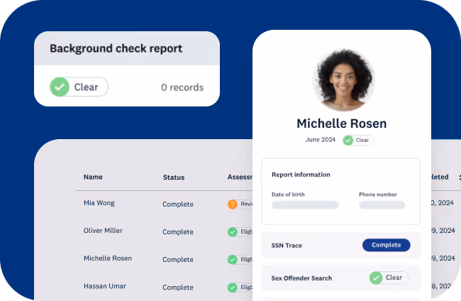
Task: Click the Phone number field placeholder
Action: click(x=382, y=204)
